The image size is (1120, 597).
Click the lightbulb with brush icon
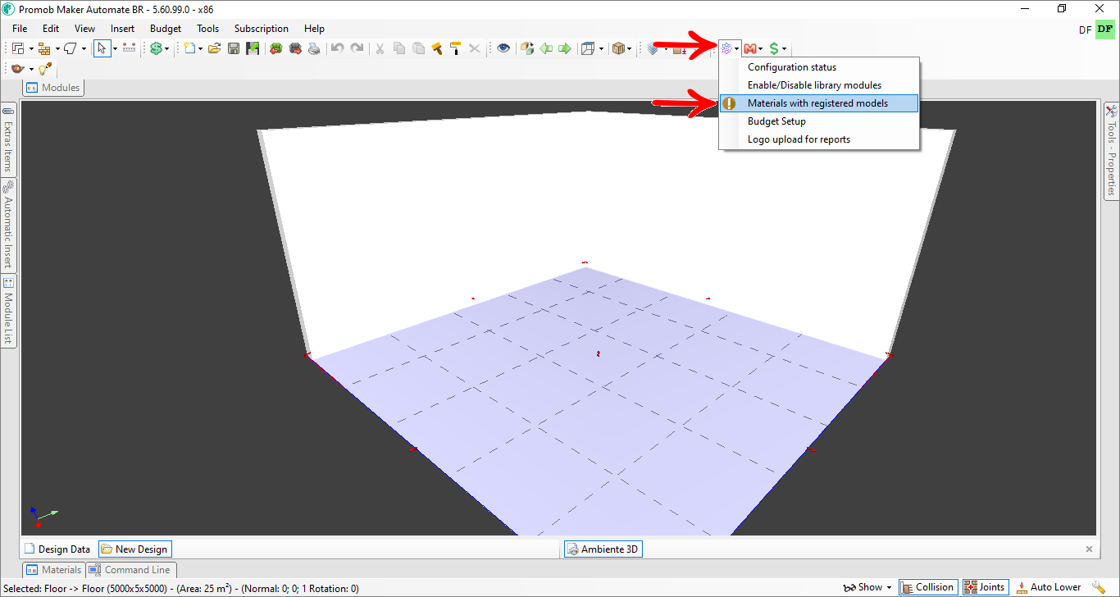[x=45, y=69]
